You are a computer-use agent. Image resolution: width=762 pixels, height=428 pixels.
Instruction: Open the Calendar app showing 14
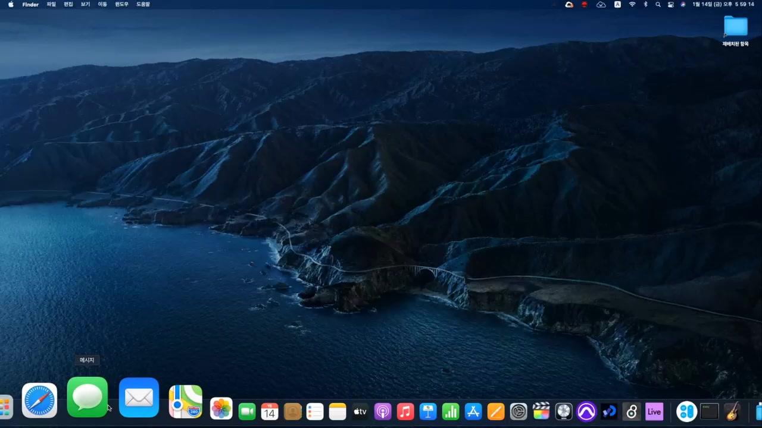tap(269, 411)
